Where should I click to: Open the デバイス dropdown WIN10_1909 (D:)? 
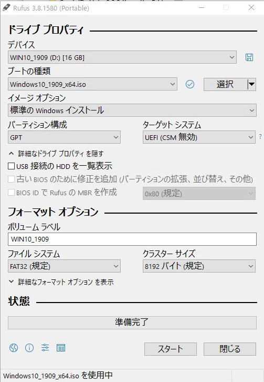[x=122, y=57]
